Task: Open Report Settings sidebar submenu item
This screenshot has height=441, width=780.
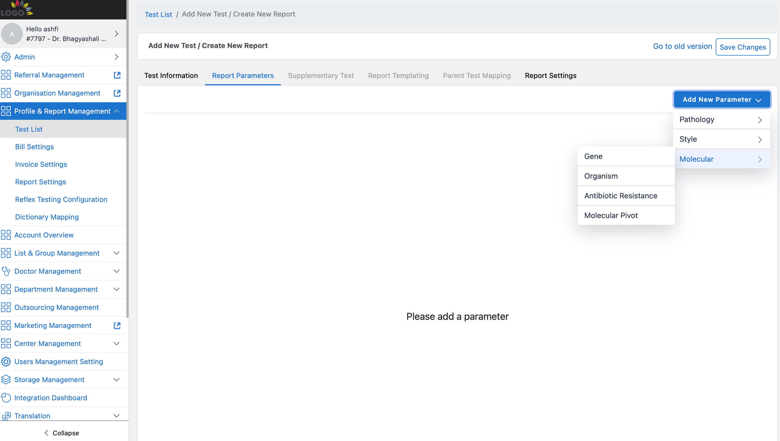Action: coord(63,182)
